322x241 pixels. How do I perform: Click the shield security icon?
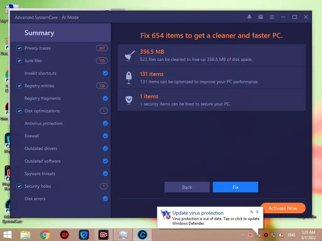point(129,100)
